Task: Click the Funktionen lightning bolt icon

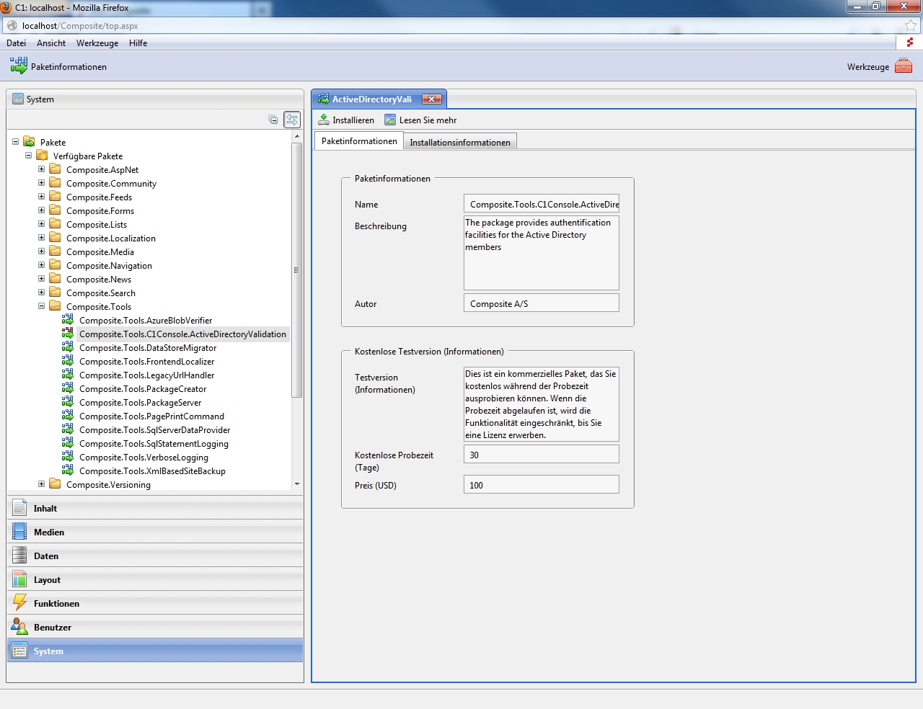Action: pos(19,603)
